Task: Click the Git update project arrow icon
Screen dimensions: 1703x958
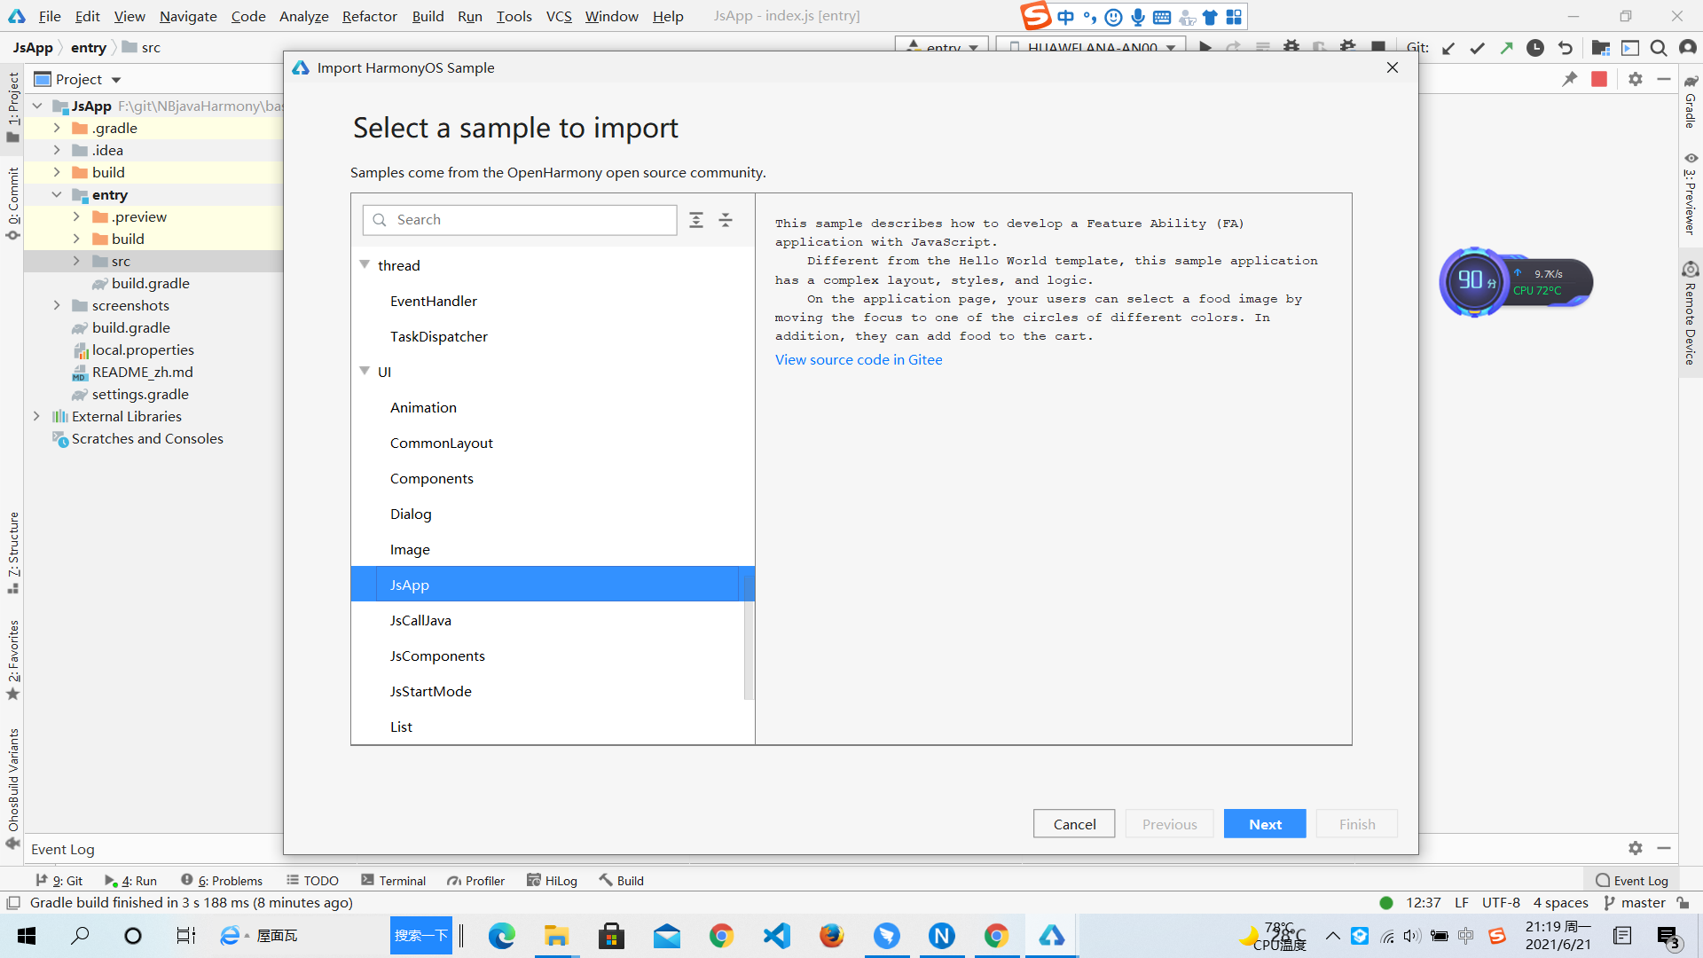Action: [1448, 48]
